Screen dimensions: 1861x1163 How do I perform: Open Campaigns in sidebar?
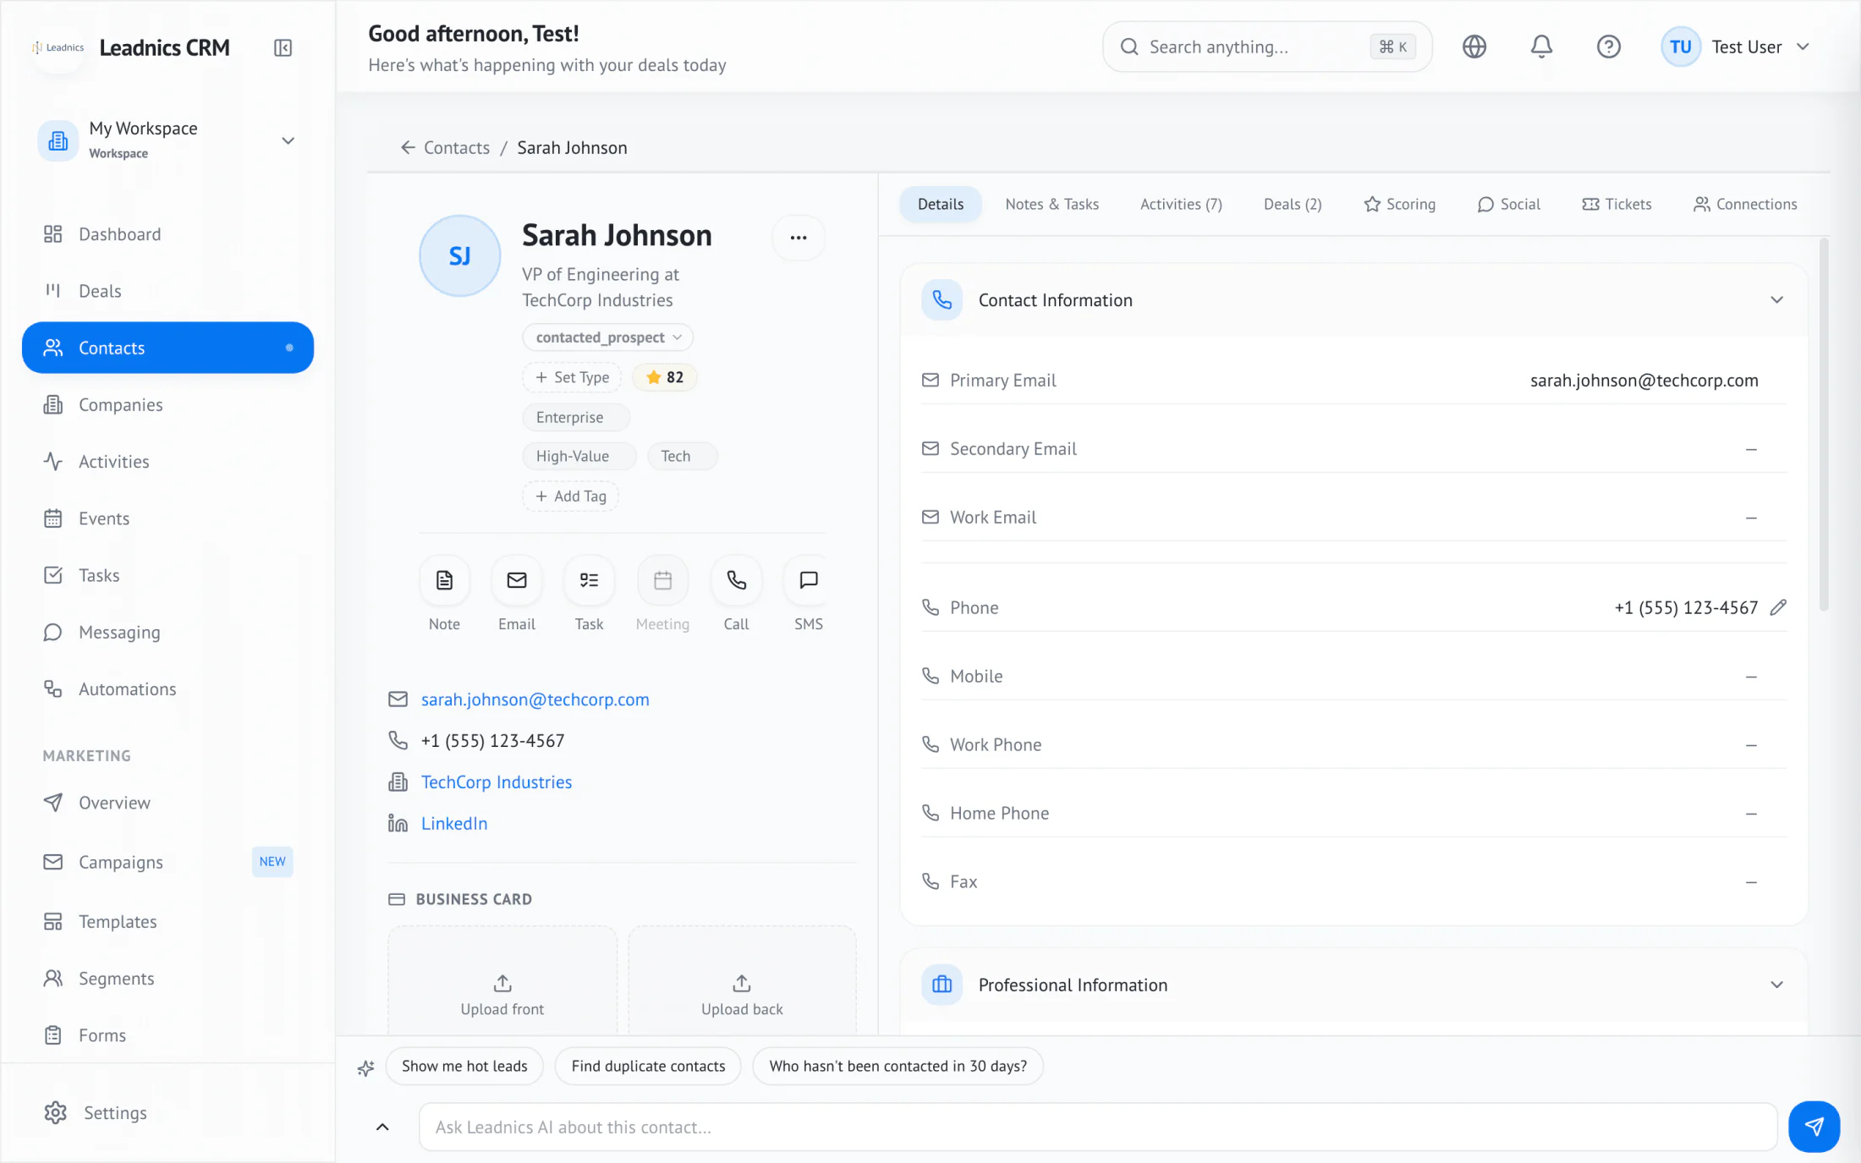[x=167, y=862]
